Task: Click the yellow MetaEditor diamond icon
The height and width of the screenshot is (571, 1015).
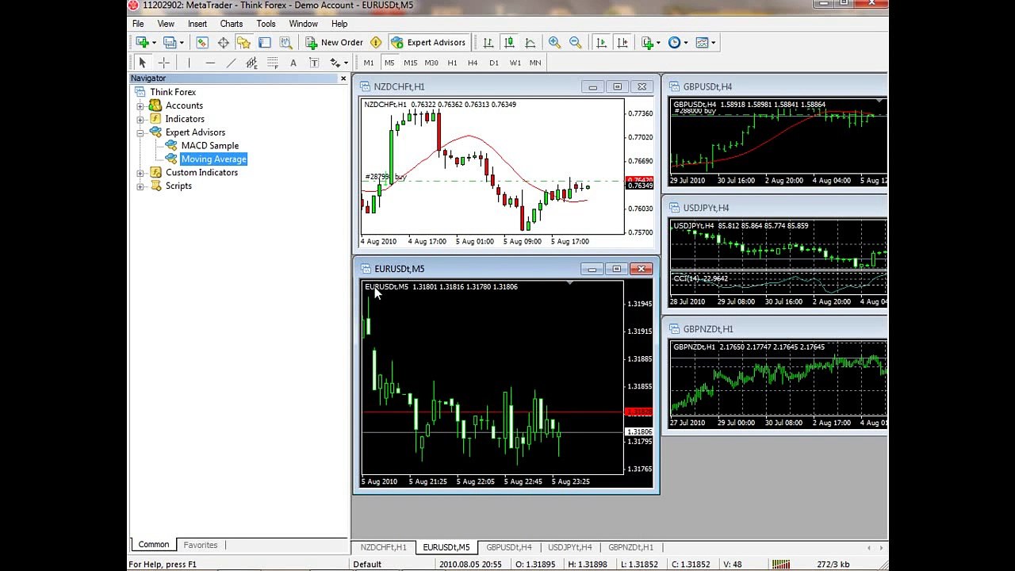Action: point(376,43)
